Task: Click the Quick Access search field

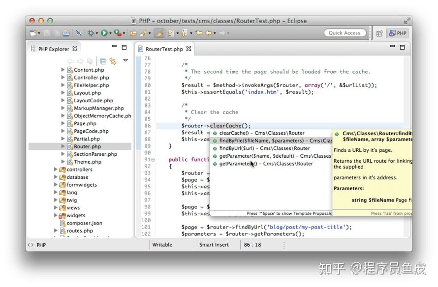Action: [344, 33]
